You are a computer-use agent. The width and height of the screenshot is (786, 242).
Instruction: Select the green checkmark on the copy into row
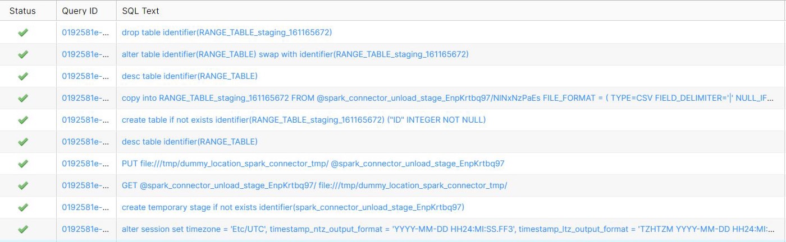(23, 98)
